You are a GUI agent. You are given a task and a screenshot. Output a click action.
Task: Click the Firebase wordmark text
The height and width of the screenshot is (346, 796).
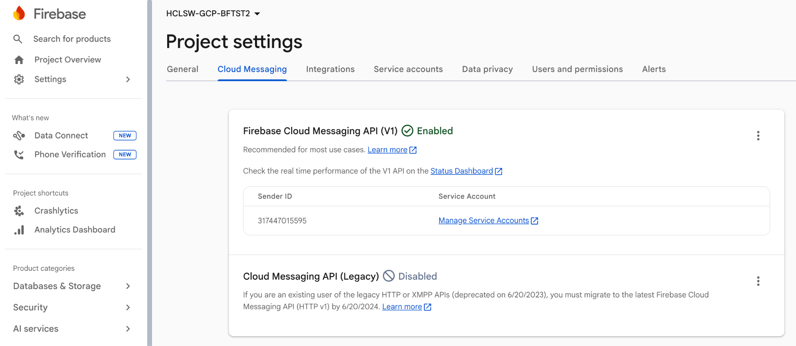click(x=60, y=14)
